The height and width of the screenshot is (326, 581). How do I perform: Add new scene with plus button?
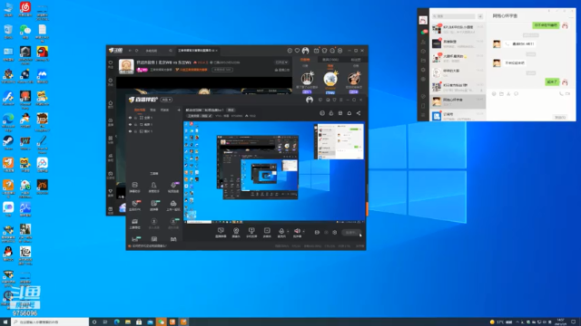tap(179, 110)
